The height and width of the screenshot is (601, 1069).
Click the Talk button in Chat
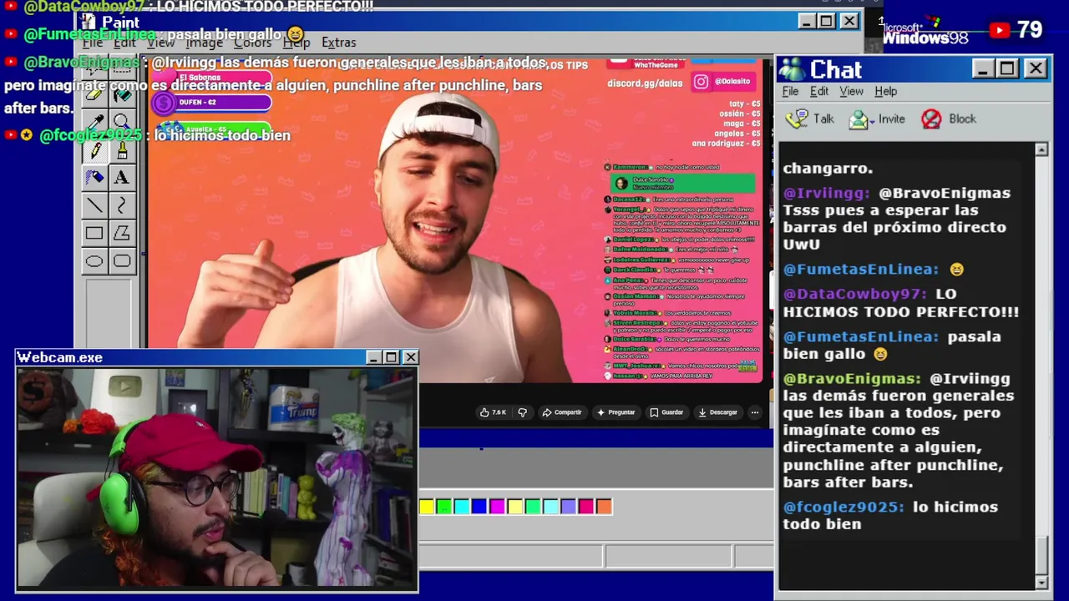[x=810, y=119]
